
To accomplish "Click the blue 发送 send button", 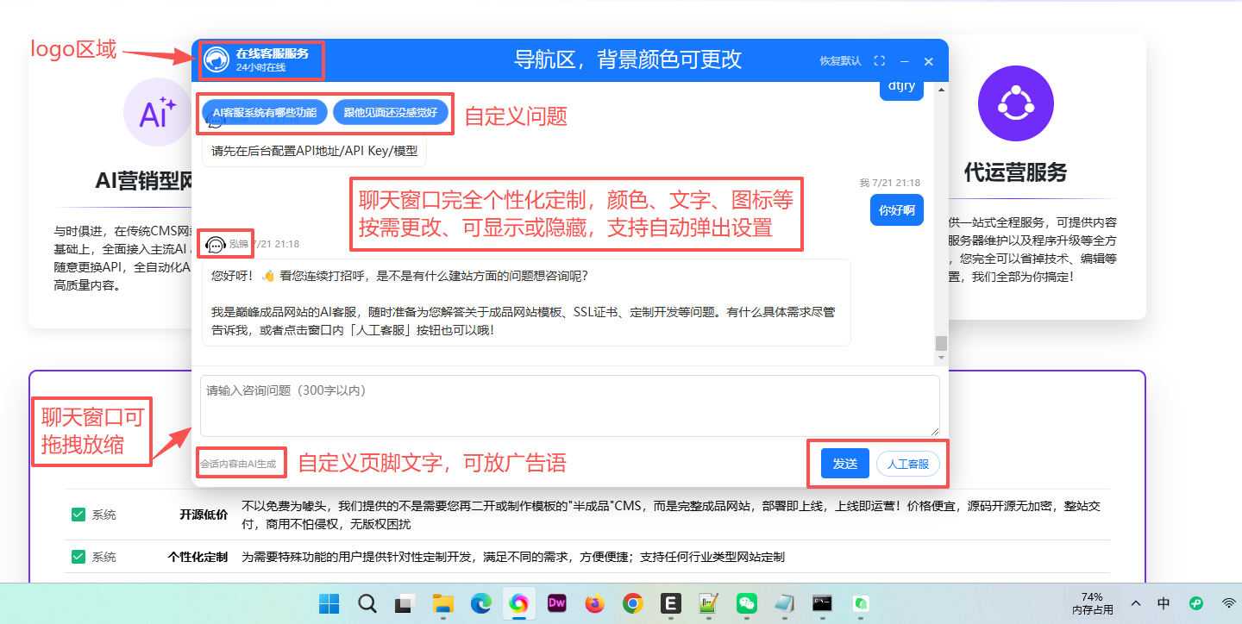I will (845, 464).
